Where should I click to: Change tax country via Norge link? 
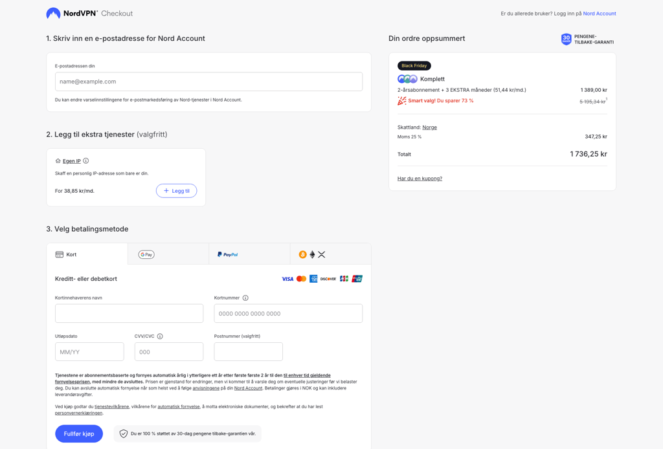(430, 127)
